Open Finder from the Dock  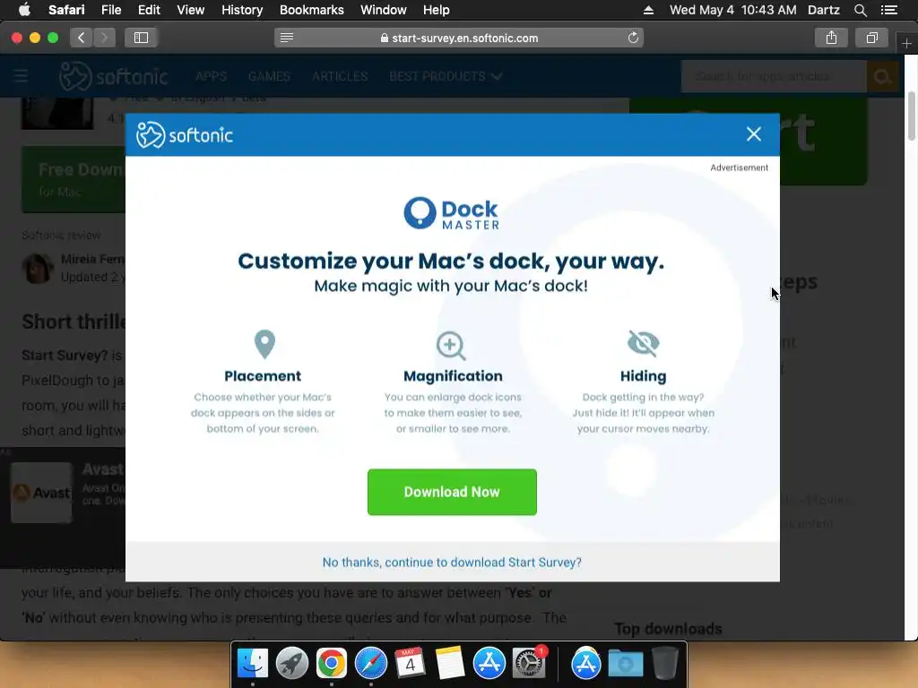pyautogui.click(x=252, y=664)
